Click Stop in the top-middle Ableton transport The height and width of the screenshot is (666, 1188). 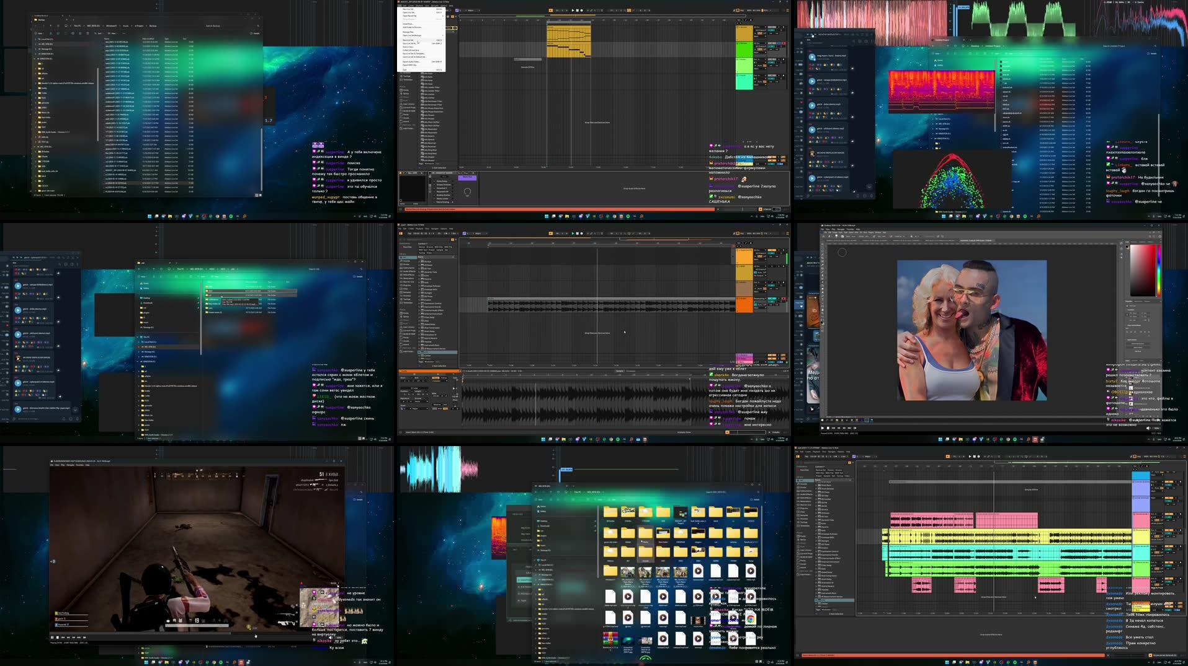tap(578, 11)
